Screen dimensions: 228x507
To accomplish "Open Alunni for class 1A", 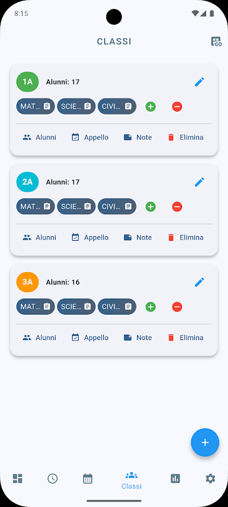I will pyautogui.click(x=39, y=138).
